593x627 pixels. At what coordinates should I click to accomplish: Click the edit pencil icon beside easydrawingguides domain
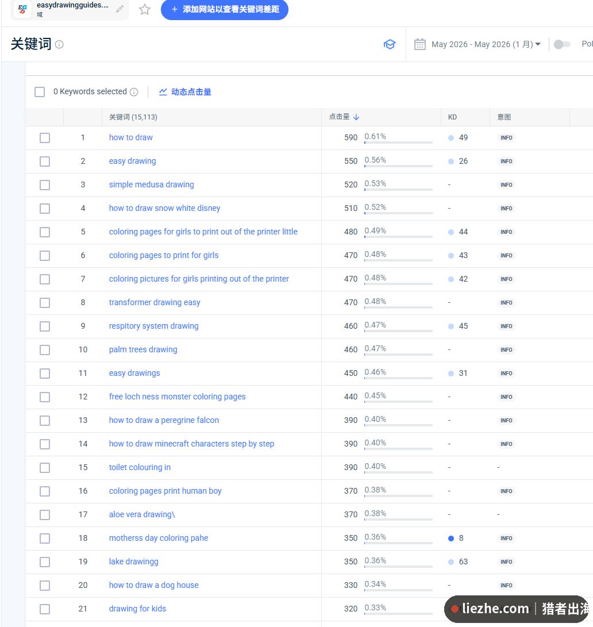(x=120, y=9)
